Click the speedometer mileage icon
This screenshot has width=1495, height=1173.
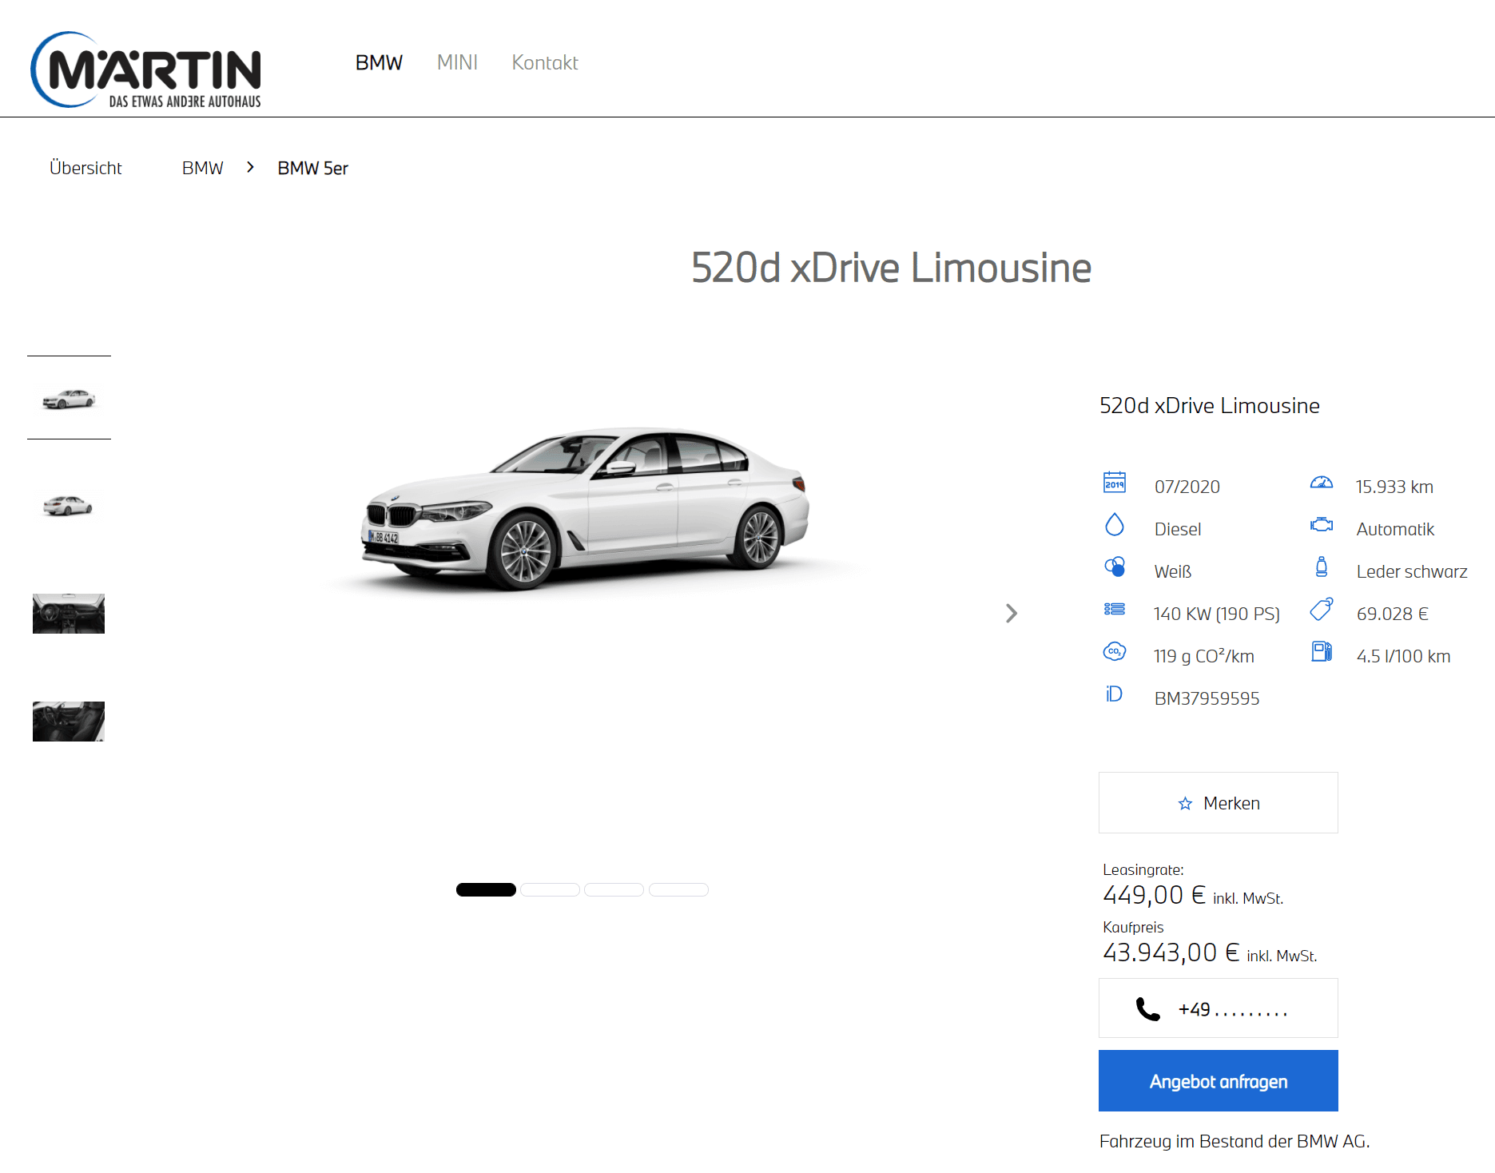pyautogui.click(x=1322, y=483)
